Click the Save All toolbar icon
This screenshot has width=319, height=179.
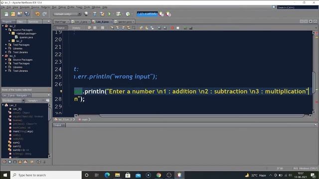point(27,14)
